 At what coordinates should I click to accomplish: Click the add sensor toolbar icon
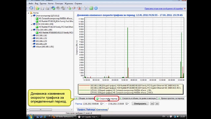(x=69, y=8)
